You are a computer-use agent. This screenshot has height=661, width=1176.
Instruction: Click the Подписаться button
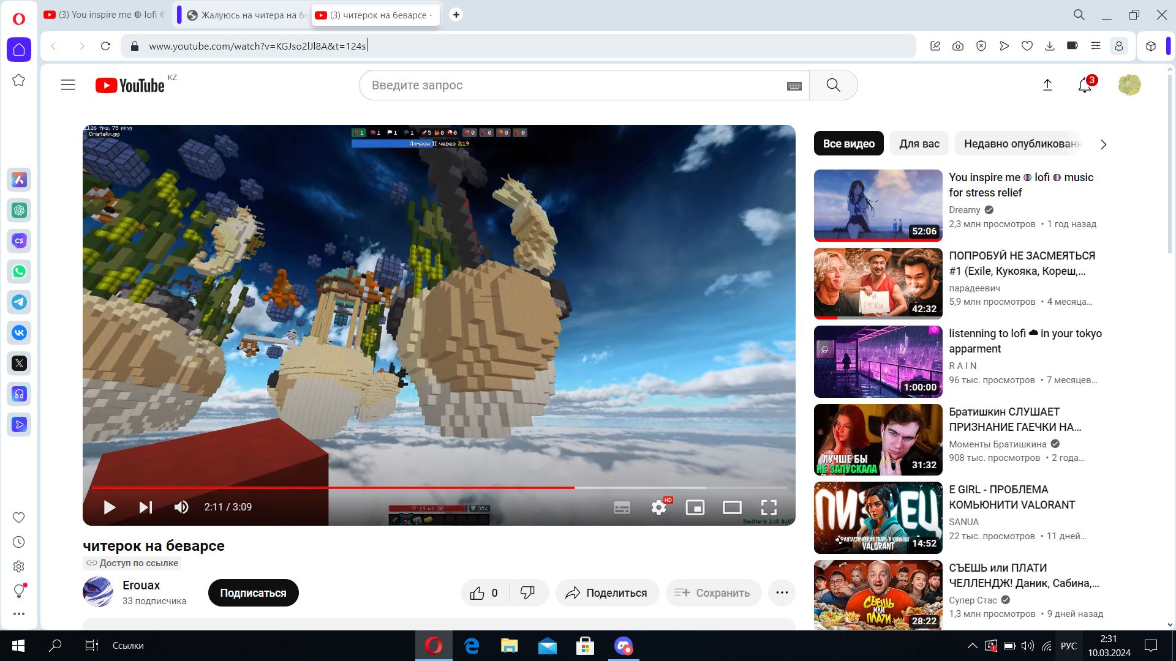pos(253,593)
